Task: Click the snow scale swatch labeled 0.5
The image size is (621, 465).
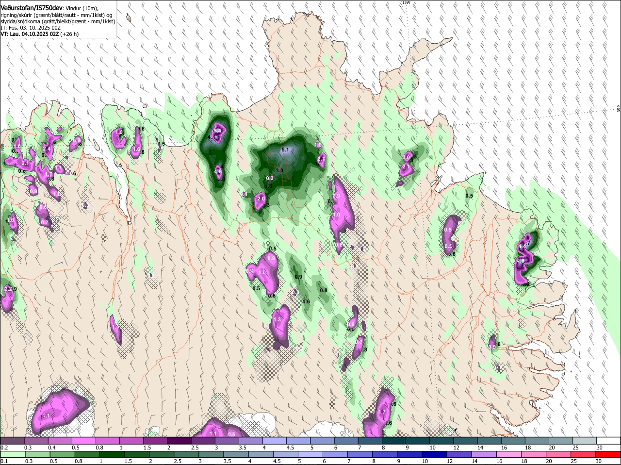Action: [x=83, y=440]
